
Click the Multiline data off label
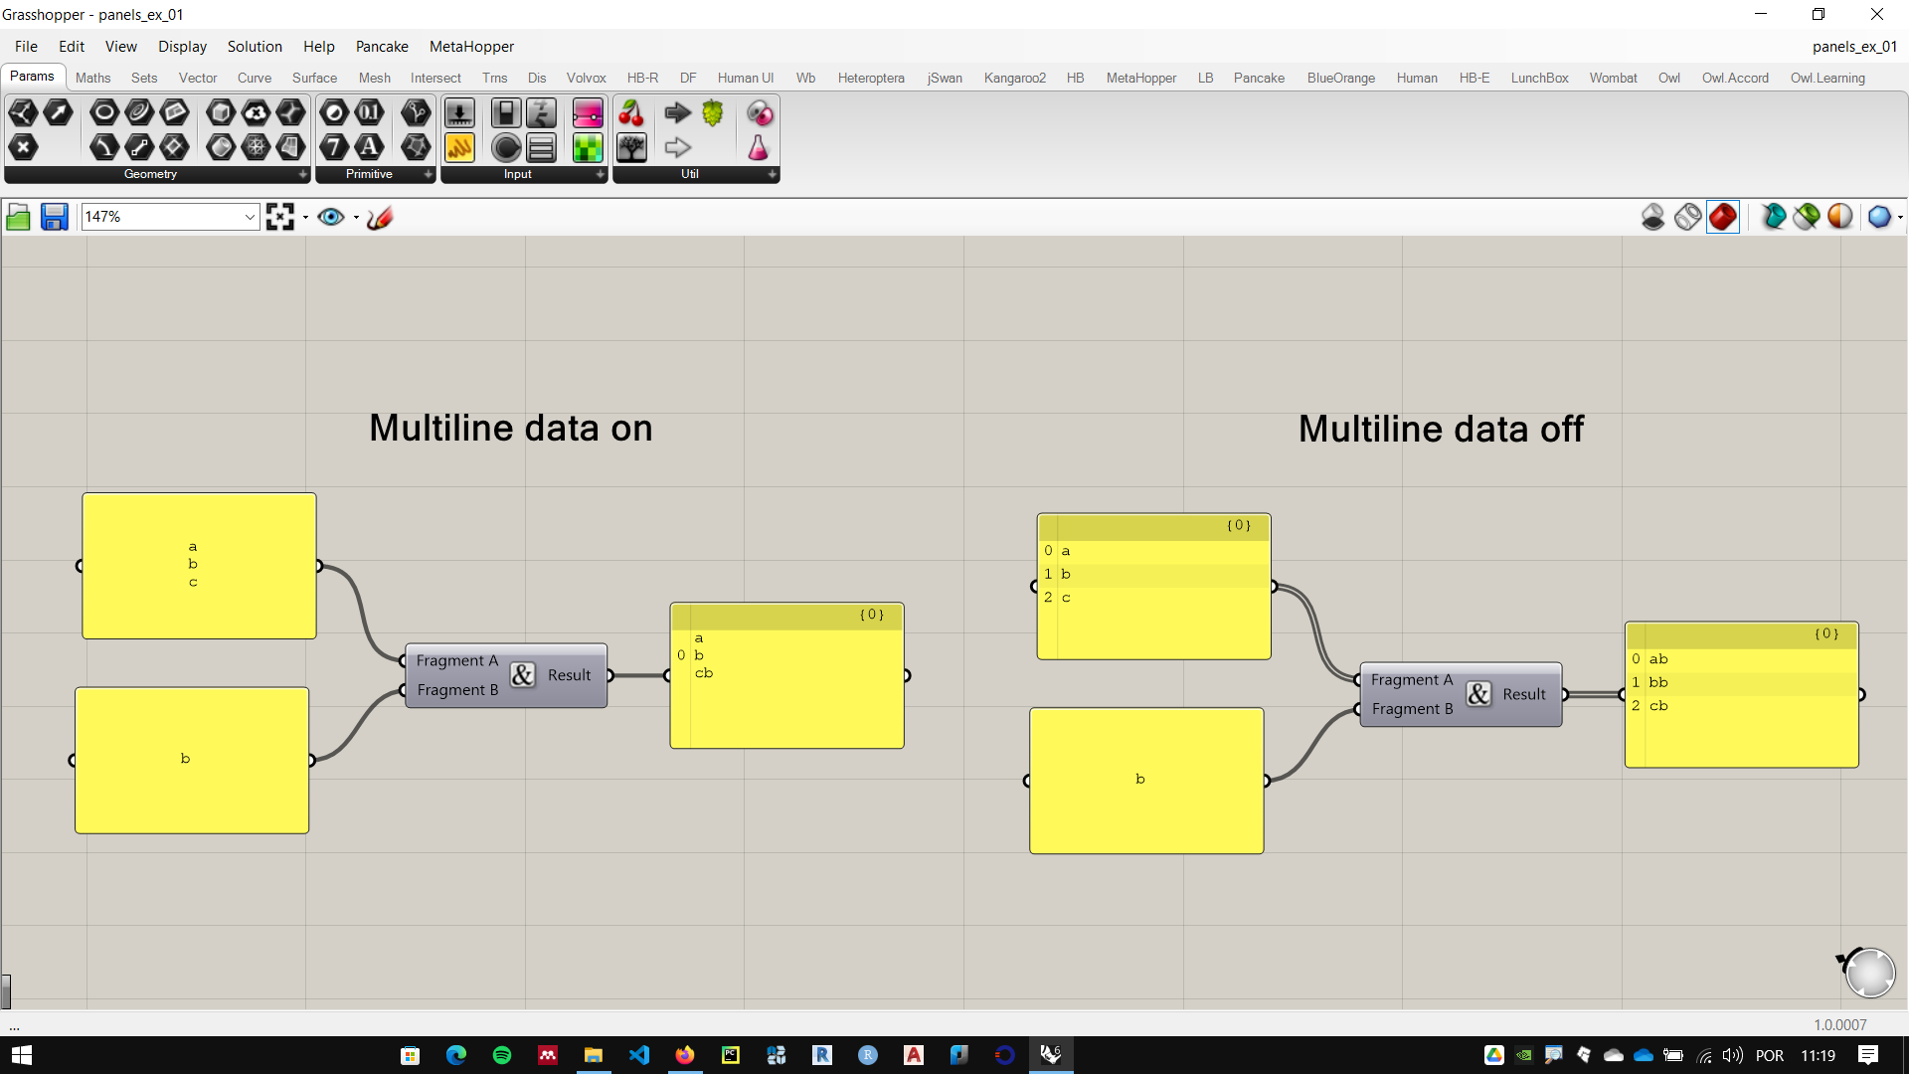tap(1441, 429)
